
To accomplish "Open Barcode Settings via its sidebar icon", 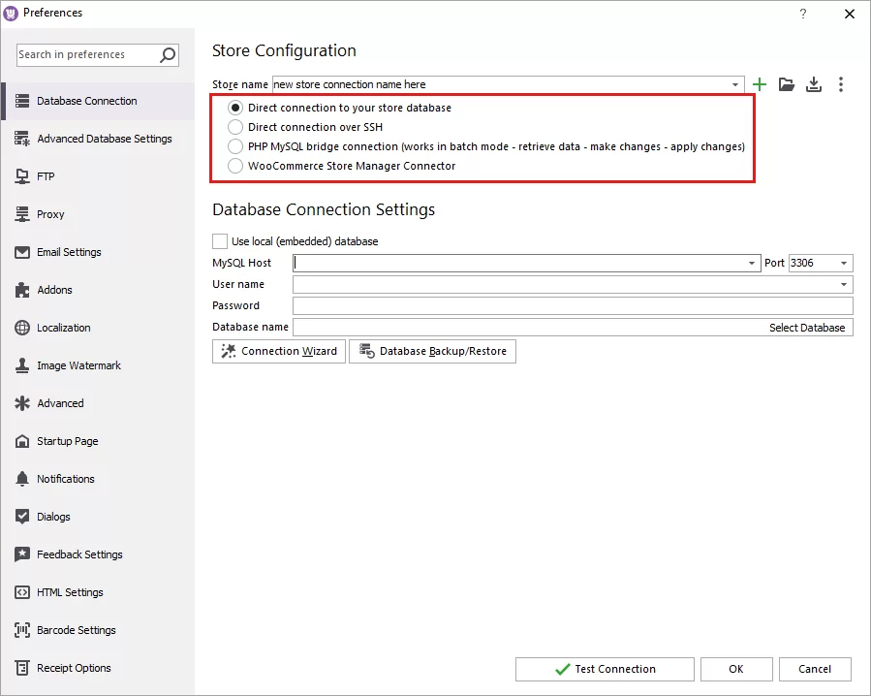I will (x=21, y=630).
